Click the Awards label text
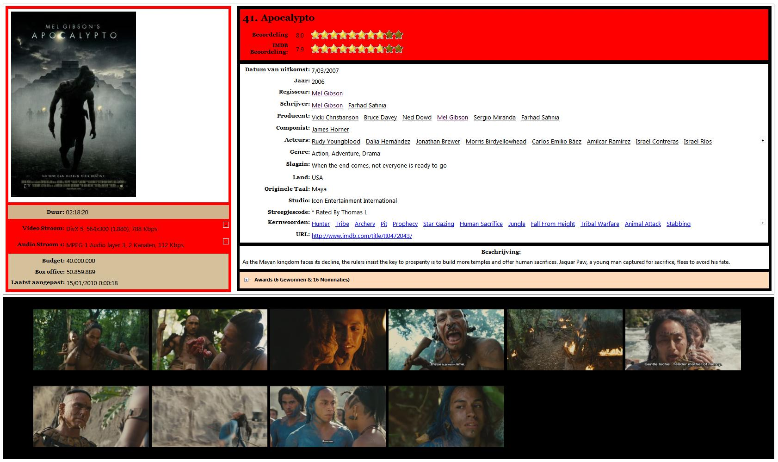 (302, 280)
